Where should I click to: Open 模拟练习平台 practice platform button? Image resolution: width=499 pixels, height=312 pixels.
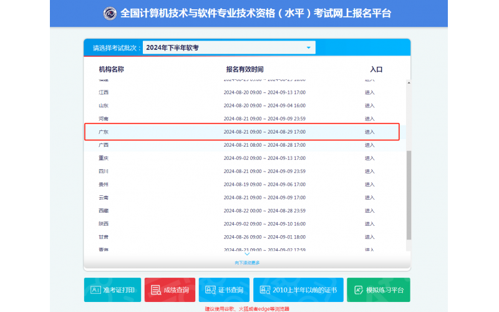(x=379, y=290)
